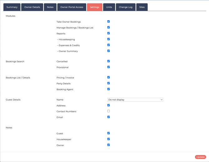Toggle the Reports module checkbox
209x162 pixels.
[x=109, y=33]
